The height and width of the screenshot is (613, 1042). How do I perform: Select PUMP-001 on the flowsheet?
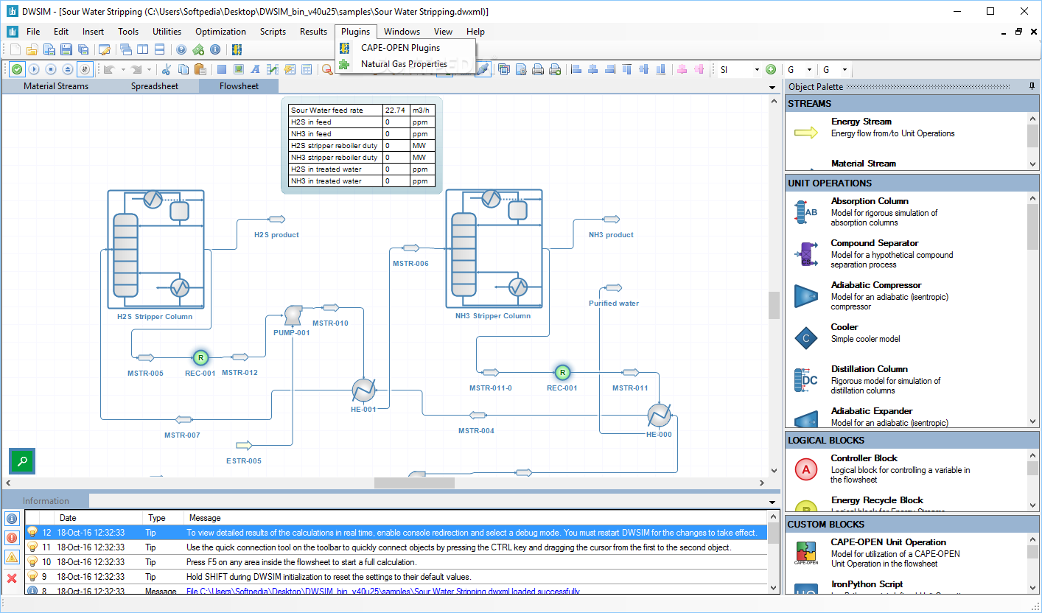pos(292,315)
